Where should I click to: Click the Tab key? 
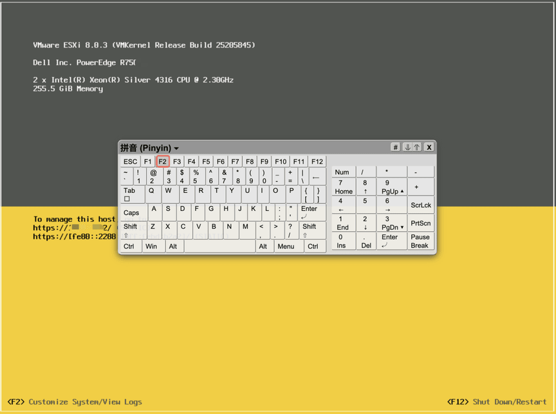[133, 194]
